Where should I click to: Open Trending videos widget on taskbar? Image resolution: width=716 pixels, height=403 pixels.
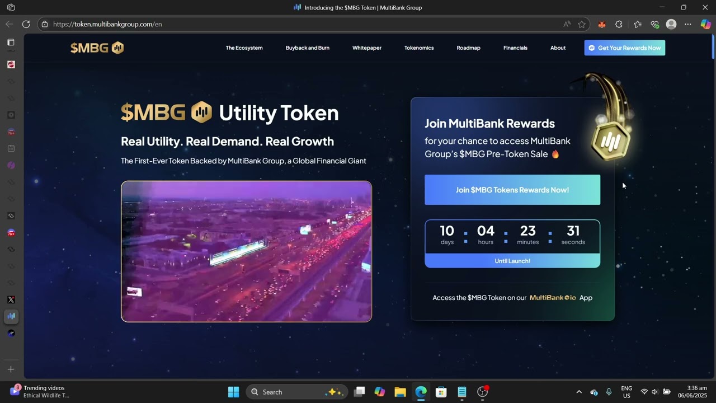click(39, 392)
